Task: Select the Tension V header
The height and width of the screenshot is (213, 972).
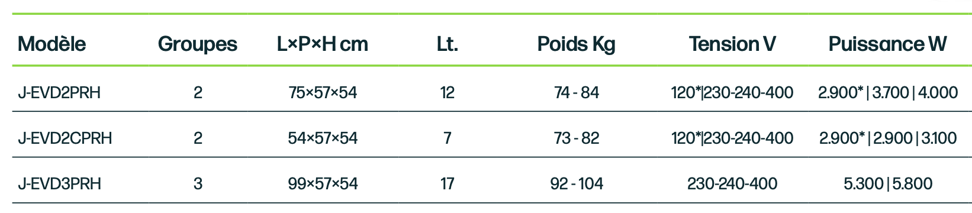Action: (x=732, y=44)
